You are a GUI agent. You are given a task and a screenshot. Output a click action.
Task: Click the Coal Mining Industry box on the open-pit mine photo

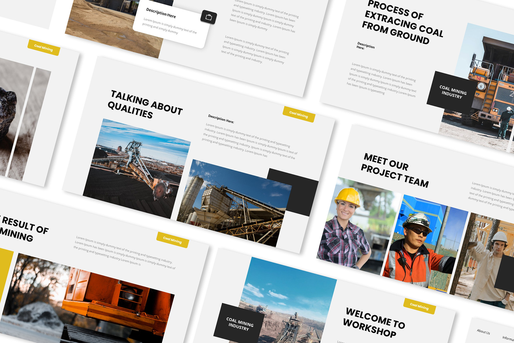pos(239,324)
